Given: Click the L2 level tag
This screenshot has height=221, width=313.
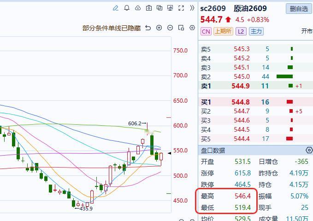Looking at the screenshot, I should click(241, 31).
